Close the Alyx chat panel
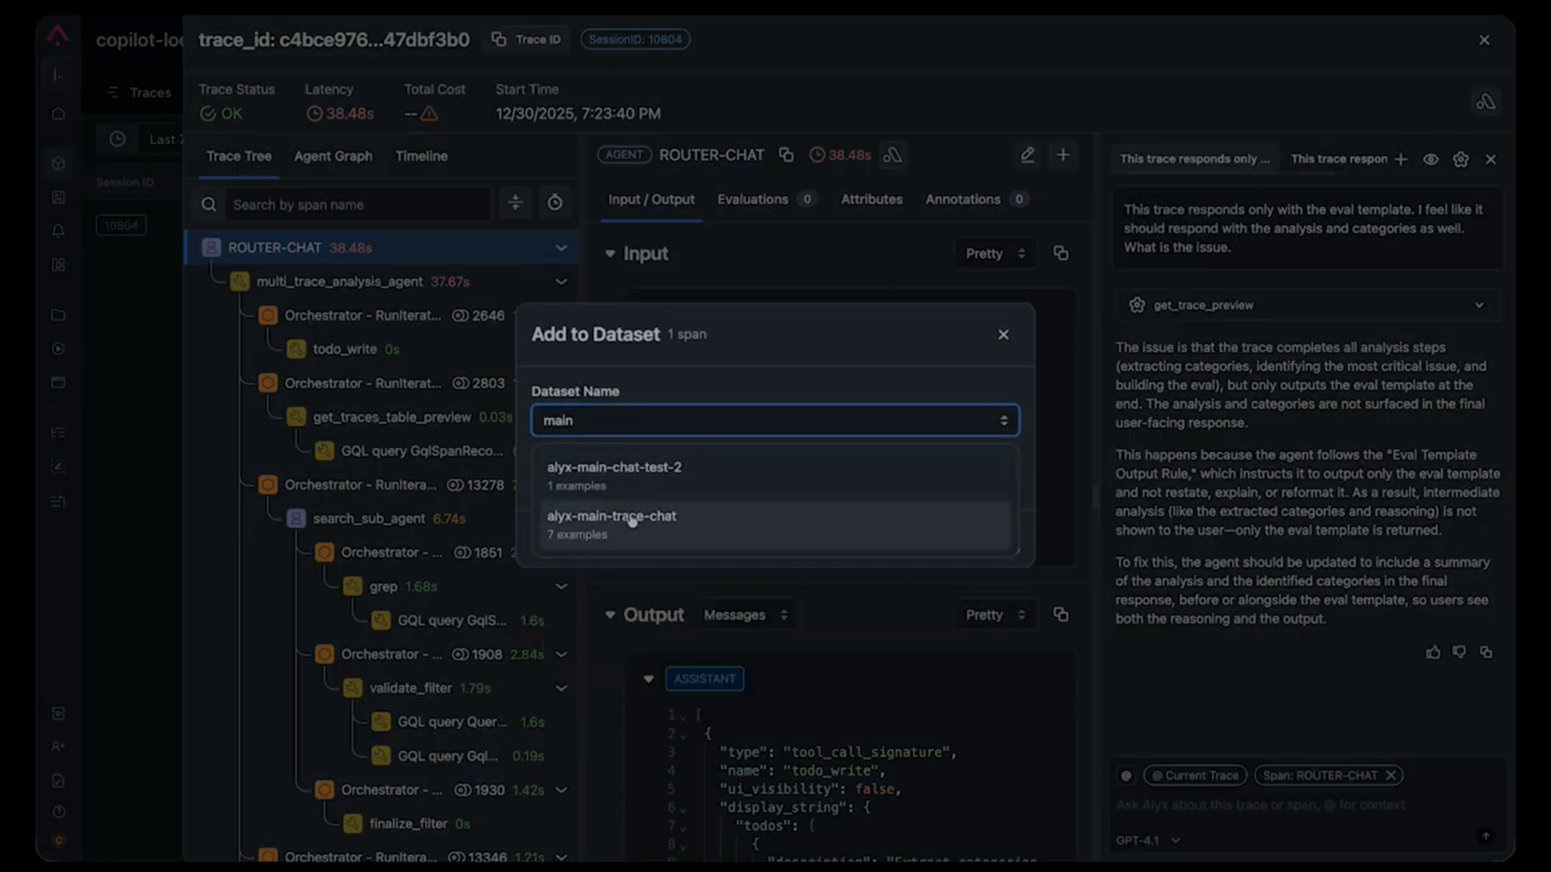 point(1490,160)
